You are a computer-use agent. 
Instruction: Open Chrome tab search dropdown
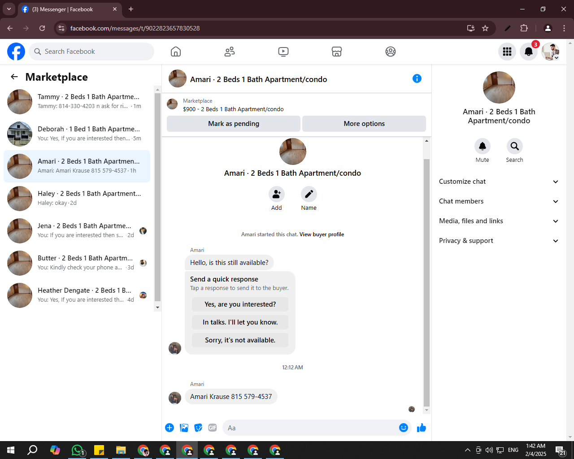coord(9,9)
